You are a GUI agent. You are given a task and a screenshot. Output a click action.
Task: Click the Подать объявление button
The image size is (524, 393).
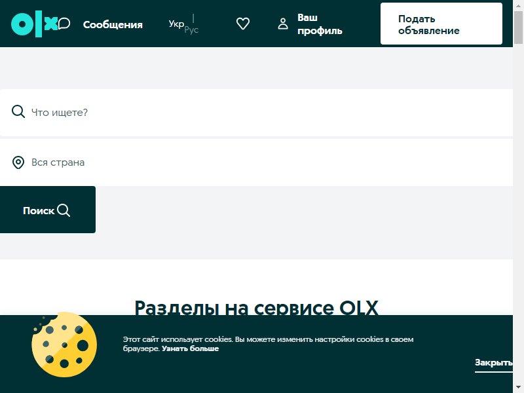tap(441, 24)
